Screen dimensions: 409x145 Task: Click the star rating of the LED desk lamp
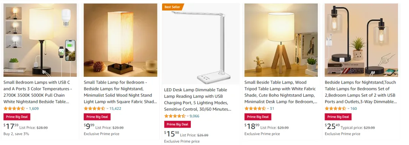pyautogui.click(x=175, y=116)
